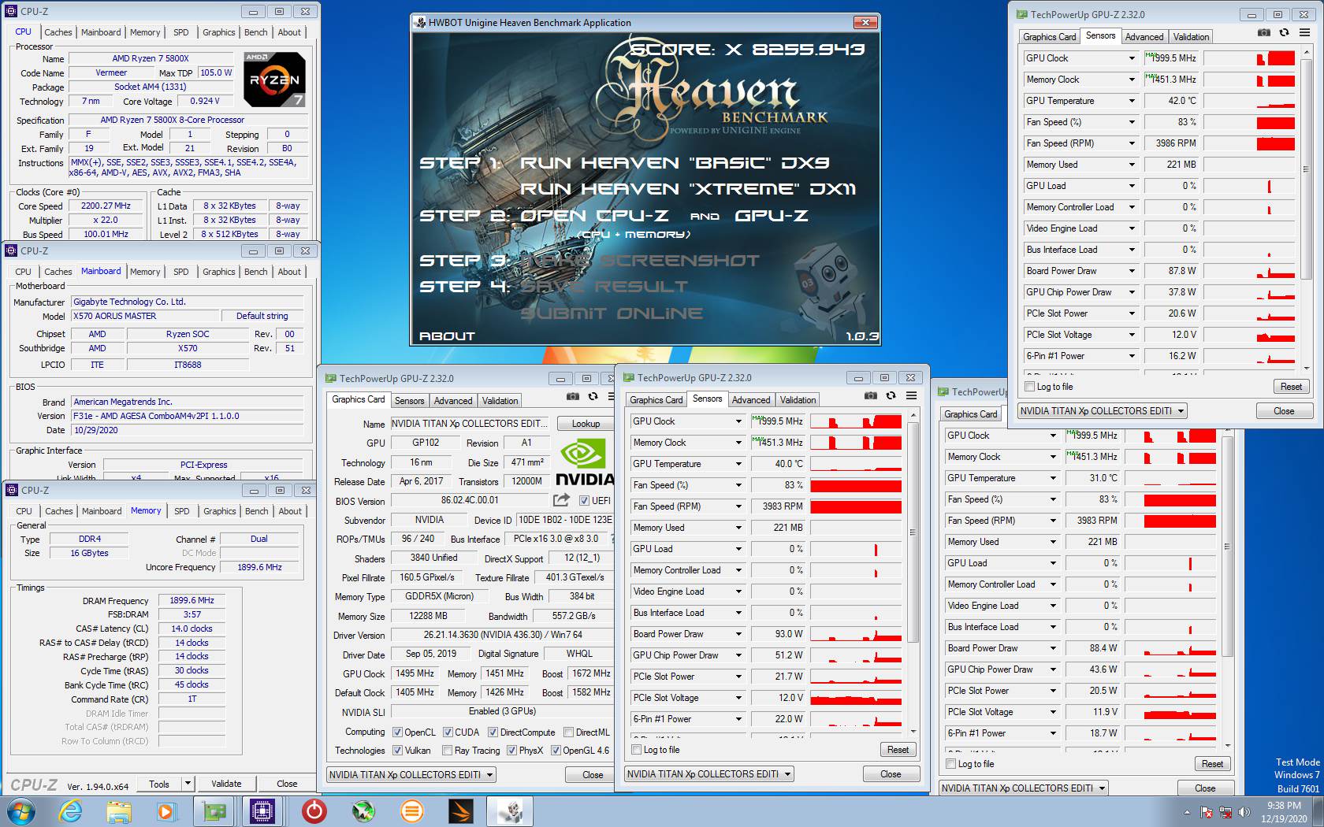Image resolution: width=1324 pixels, height=827 pixels.
Task: Toggle OpenCL checkbox in GPU-Z
Action: [397, 732]
